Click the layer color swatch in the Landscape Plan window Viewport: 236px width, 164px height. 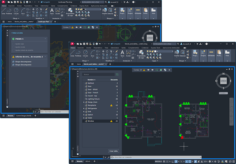point(84,9)
